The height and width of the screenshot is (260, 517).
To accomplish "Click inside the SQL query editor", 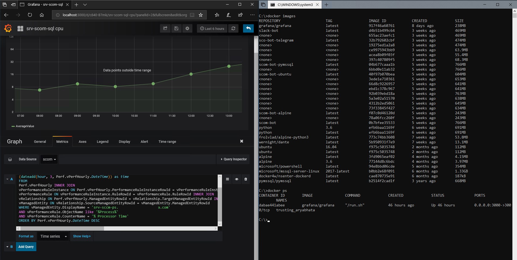I will click(x=117, y=200).
